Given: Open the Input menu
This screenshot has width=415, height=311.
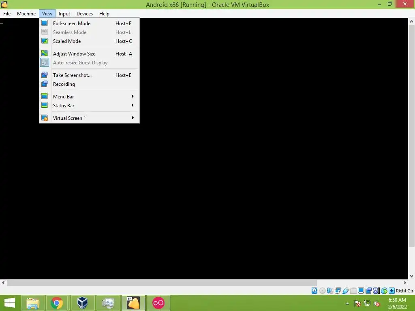Looking at the screenshot, I should pos(64,13).
